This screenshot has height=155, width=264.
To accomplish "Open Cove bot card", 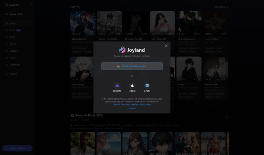I will coord(189,78).
